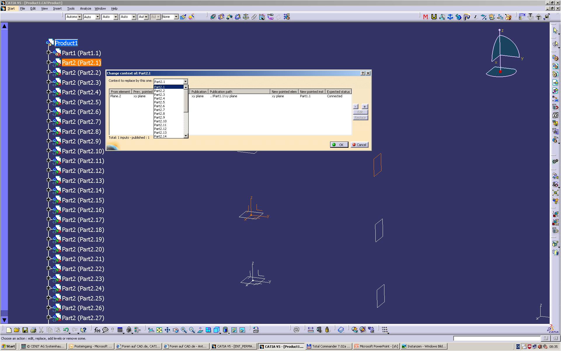Click the command input field in status bar
Viewport: 561px width, 351px height.
pyautogui.click(x=497, y=338)
